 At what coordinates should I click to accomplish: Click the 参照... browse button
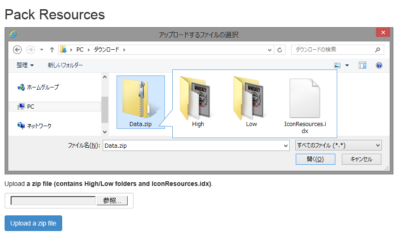point(112,201)
